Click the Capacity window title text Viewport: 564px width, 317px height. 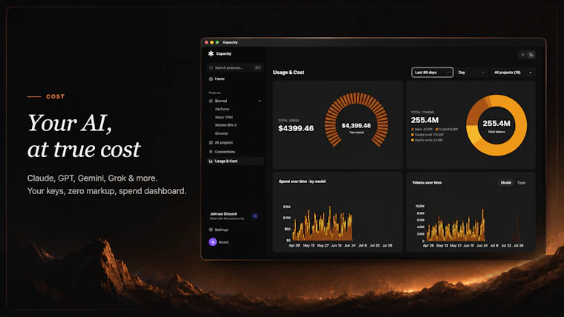(230, 42)
